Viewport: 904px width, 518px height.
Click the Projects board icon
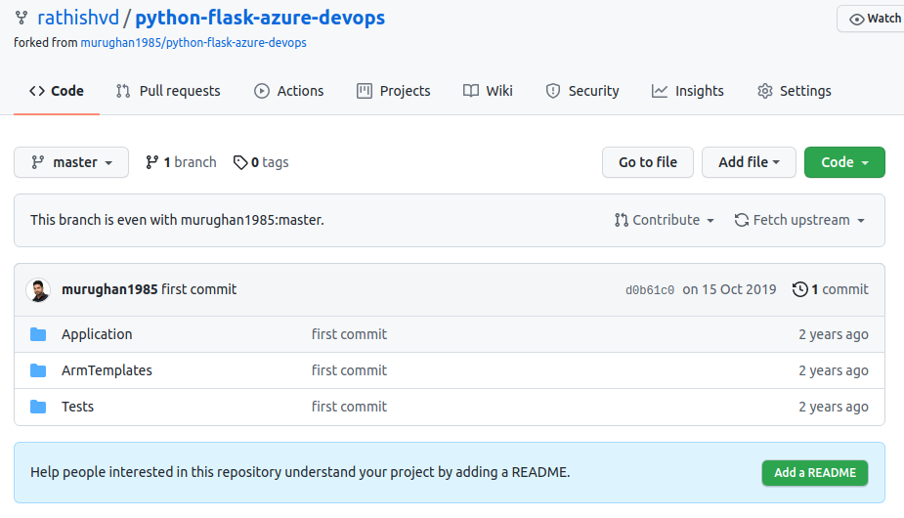(x=365, y=91)
